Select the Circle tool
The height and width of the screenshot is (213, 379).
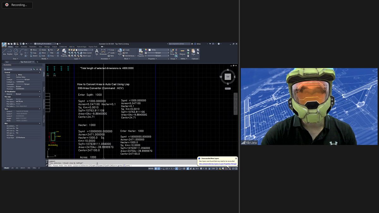click(16, 51)
